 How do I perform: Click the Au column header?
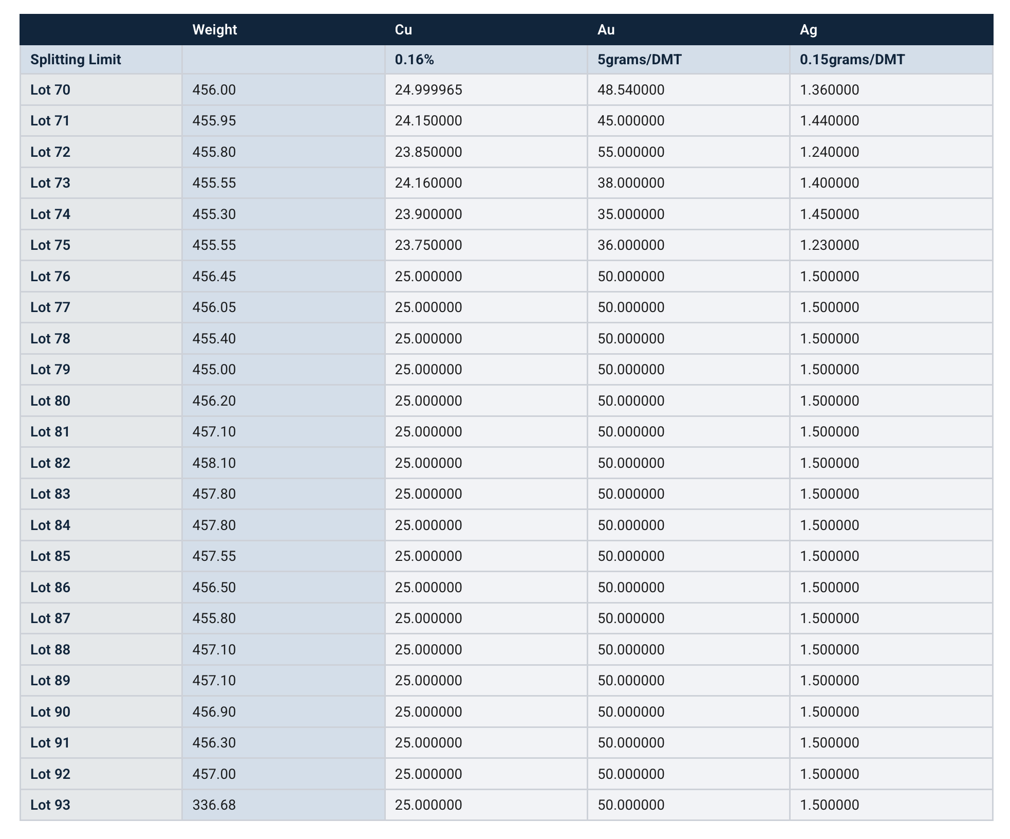[x=606, y=30]
